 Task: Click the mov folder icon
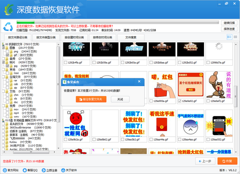(x=11, y=110)
